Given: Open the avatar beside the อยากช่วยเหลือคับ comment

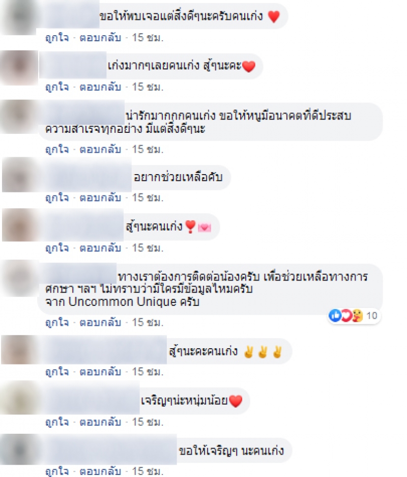Looking at the screenshot, I should (x=20, y=175).
